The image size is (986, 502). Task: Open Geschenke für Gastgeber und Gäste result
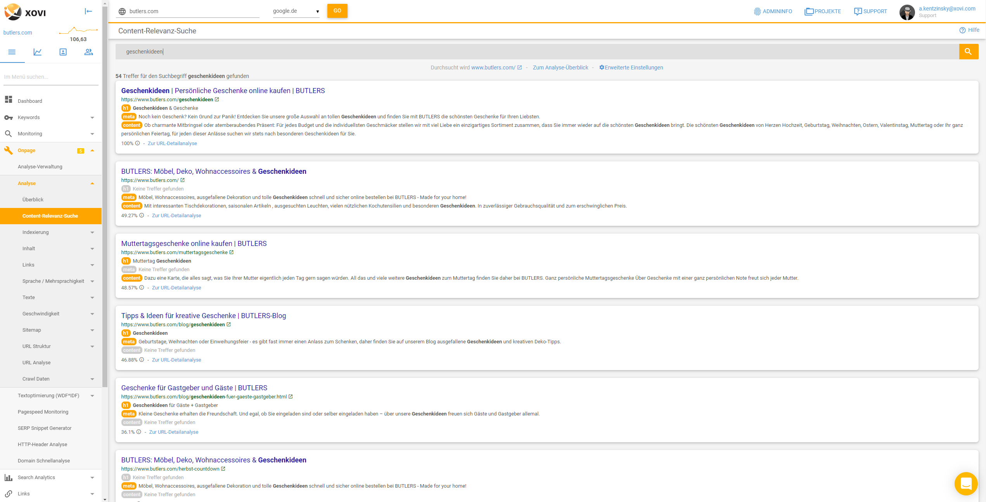coord(194,388)
